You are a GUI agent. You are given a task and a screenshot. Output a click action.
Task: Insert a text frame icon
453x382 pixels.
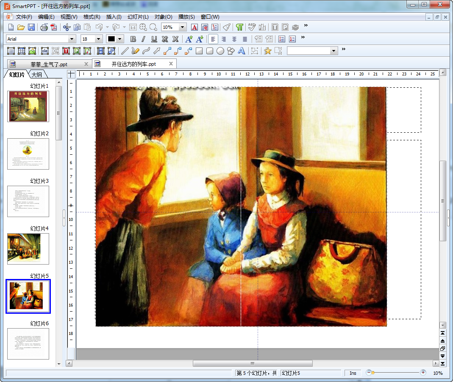[x=11, y=51]
